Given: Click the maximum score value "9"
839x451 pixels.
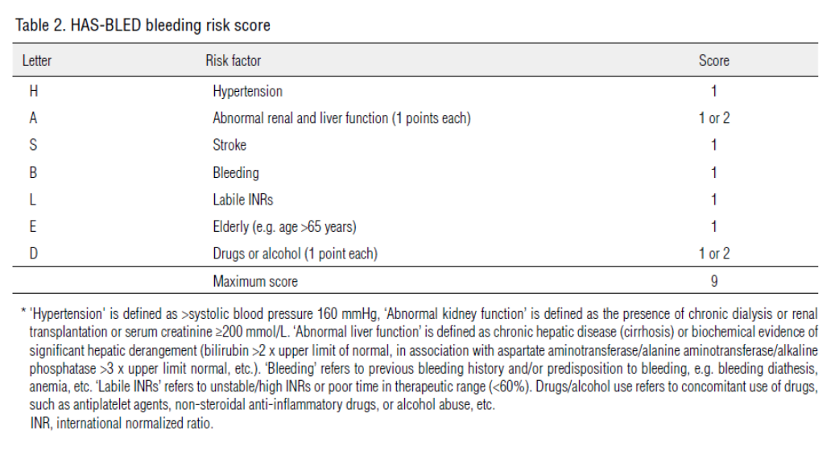Looking at the screenshot, I should tap(713, 281).
